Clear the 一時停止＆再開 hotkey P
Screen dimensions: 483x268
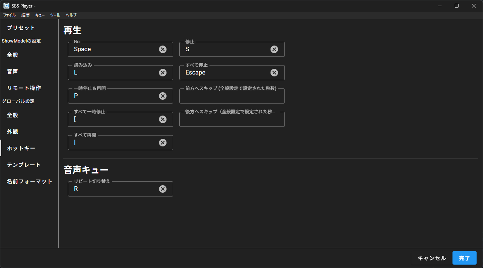[x=162, y=96]
